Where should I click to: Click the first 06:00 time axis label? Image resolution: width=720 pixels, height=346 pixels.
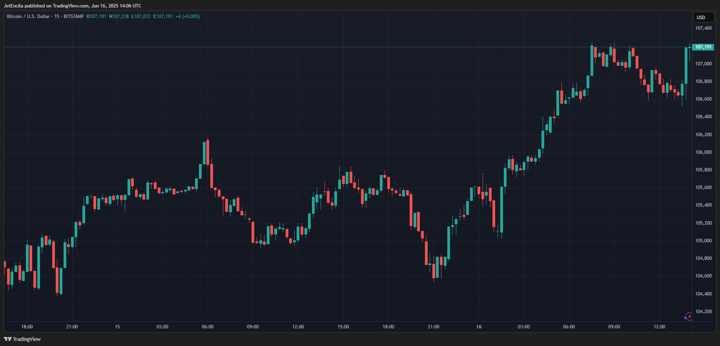click(208, 327)
